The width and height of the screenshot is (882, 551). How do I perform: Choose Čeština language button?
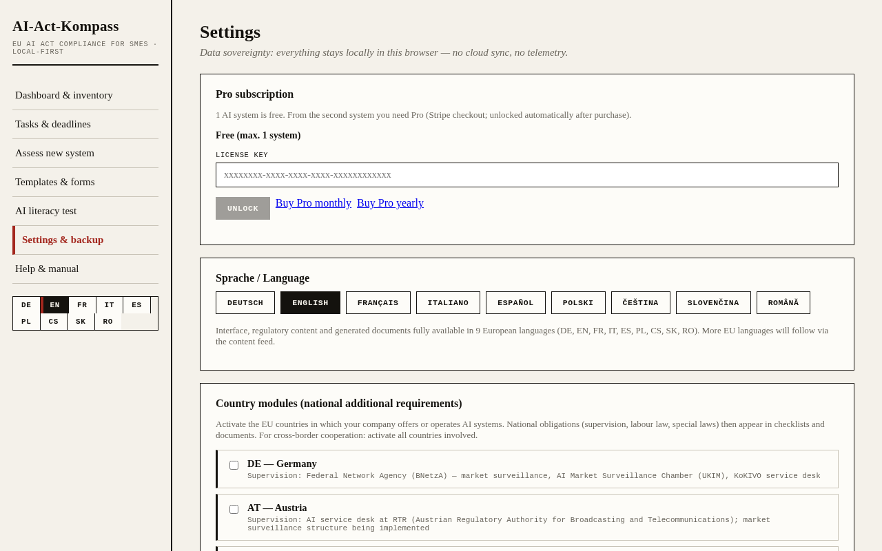click(x=641, y=303)
